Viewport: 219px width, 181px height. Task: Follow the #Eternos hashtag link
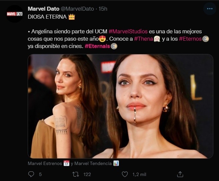(x=190, y=39)
